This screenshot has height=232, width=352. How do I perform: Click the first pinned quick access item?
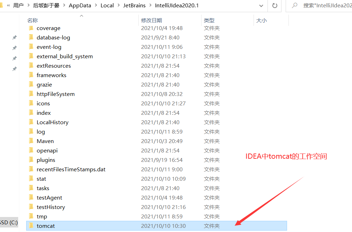point(15,37)
